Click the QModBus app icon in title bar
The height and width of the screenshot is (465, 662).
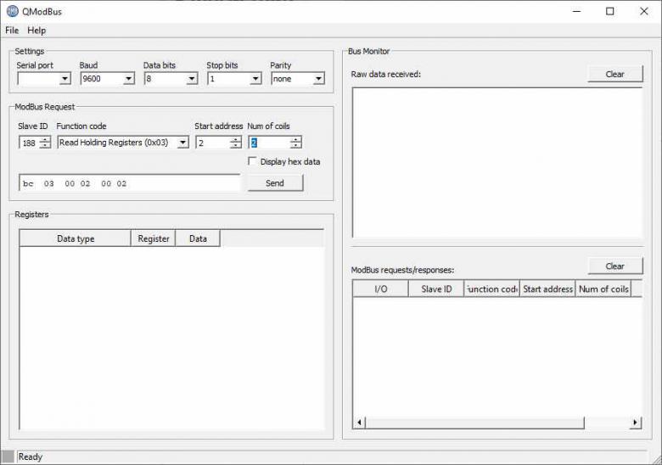point(13,11)
